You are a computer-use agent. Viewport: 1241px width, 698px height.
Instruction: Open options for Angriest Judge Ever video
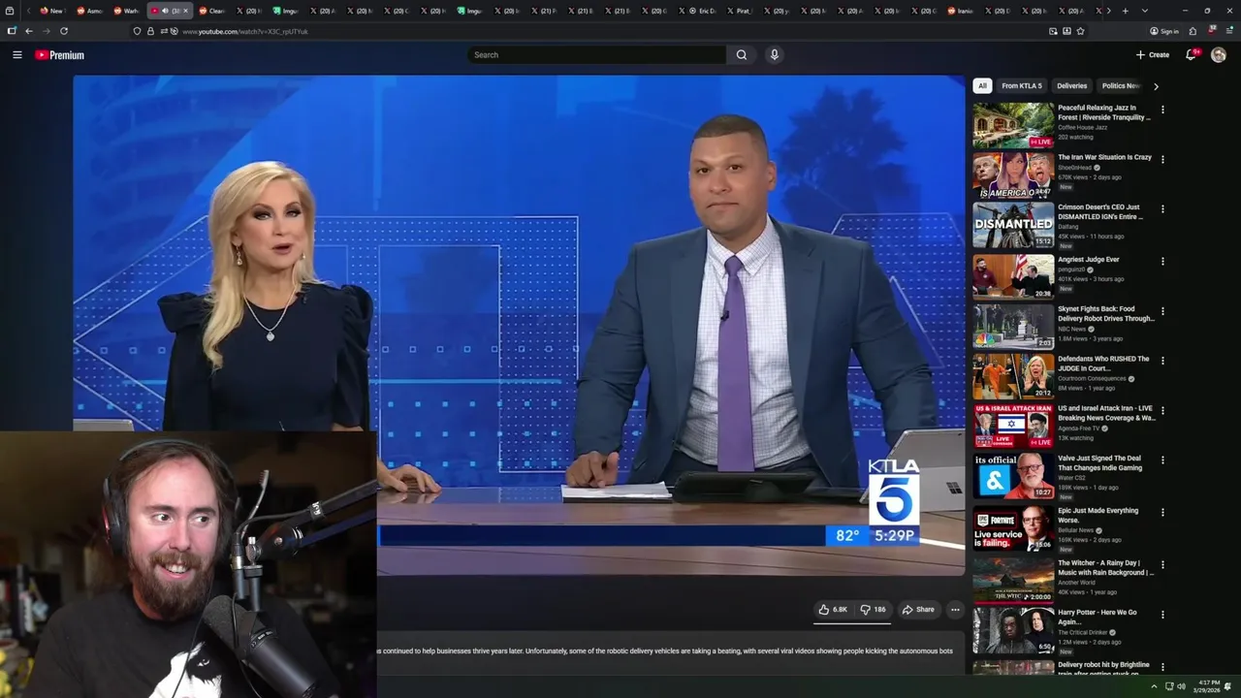(1162, 261)
